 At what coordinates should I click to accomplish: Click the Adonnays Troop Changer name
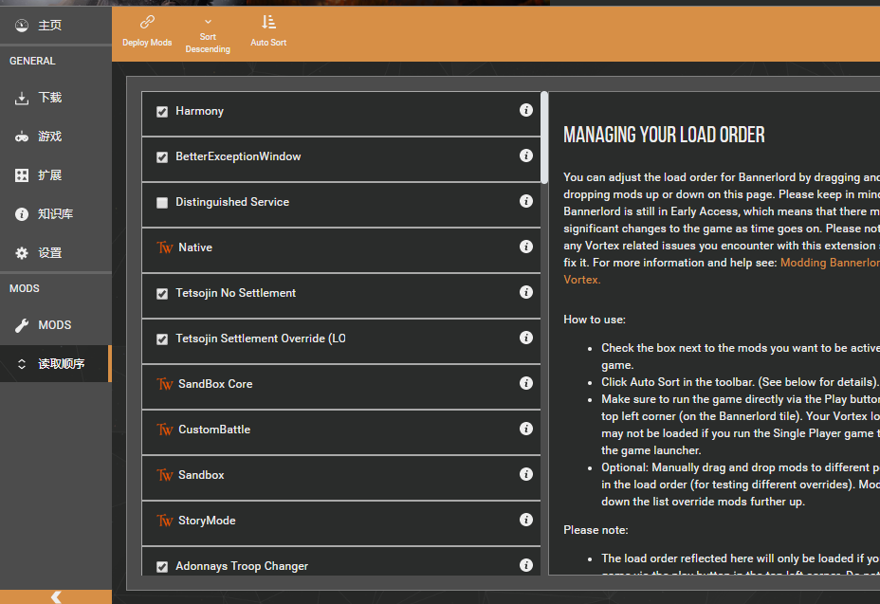(x=242, y=566)
